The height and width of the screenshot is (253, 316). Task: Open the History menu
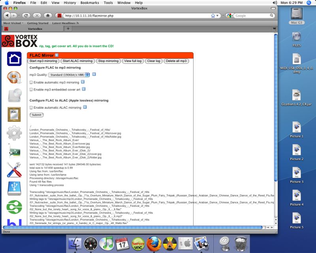(x=70, y=3)
